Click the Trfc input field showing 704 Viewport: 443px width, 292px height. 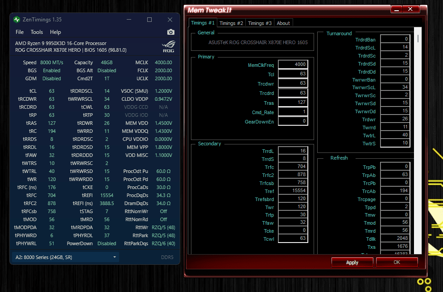pos(293,167)
